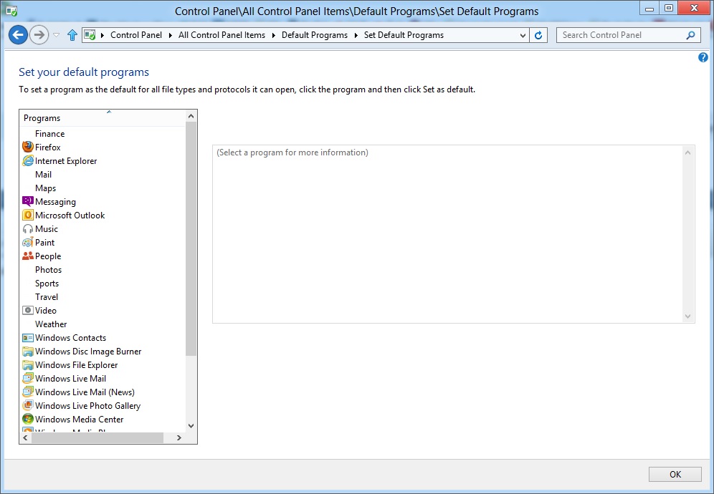Select the Microsoft Outlook icon
This screenshot has width=714, height=494.
[28, 215]
